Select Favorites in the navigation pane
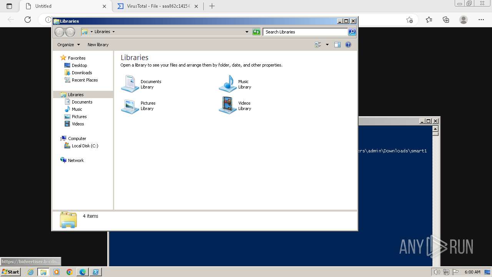The width and height of the screenshot is (492, 277). click(x=76, y=58)
